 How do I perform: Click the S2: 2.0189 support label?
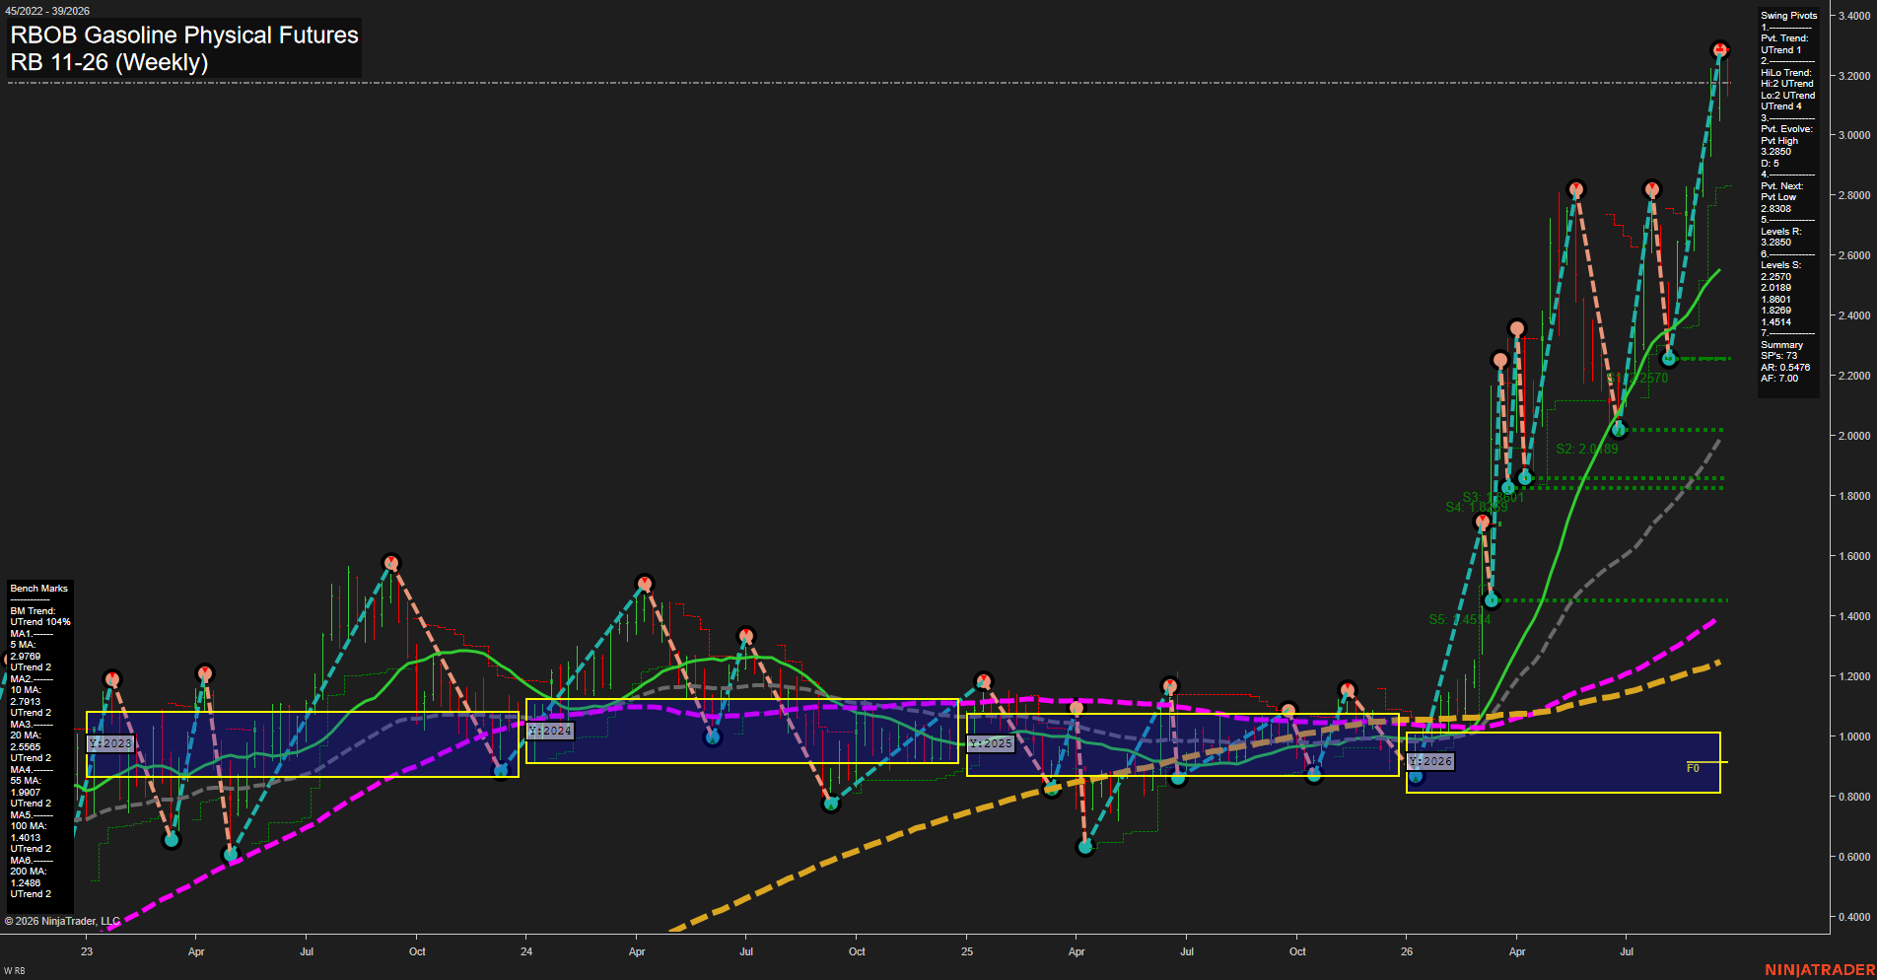1587,449
